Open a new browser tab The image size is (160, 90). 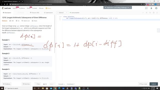[22, 1]
